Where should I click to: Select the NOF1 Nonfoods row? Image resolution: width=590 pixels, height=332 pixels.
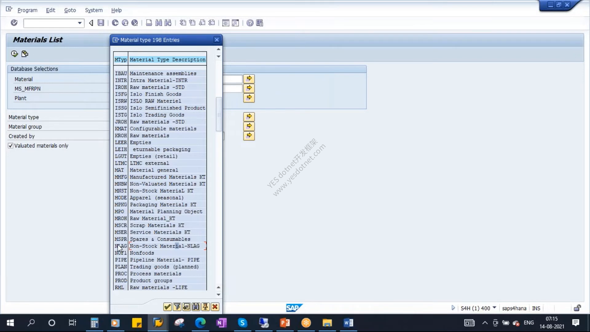(x=160, y=253)
